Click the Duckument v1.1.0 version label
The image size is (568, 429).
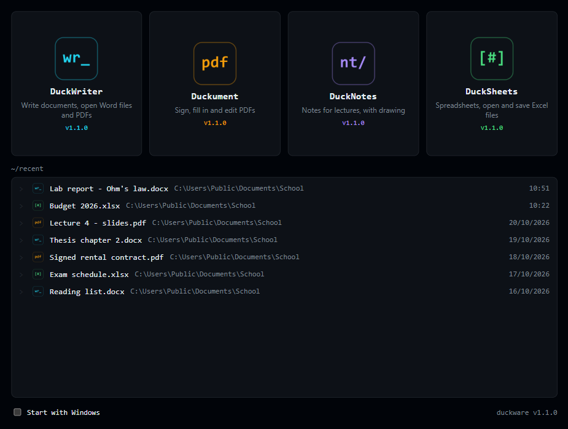click(x=215, y=123)
